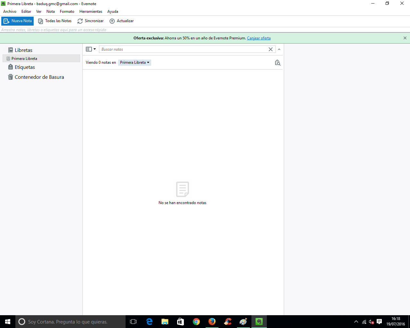410x328 pixels.
Task: Open Todas las Notas view
Action: coord(55,21)
